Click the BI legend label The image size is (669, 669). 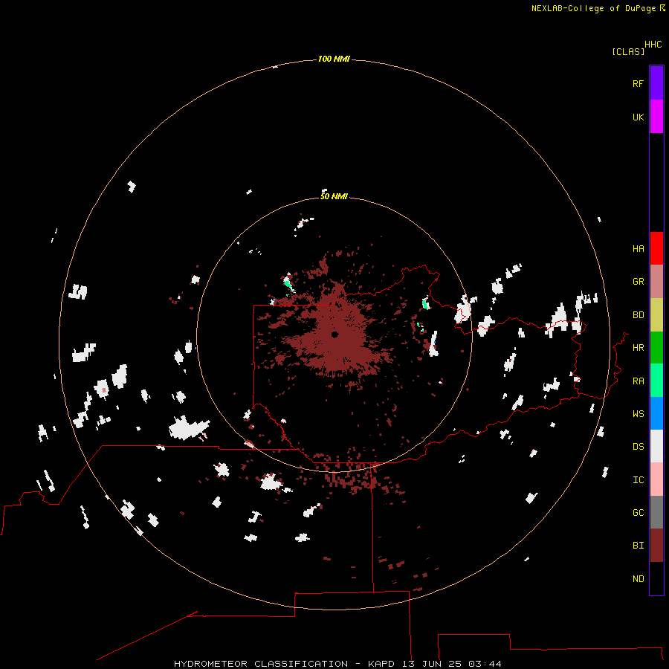638,546
